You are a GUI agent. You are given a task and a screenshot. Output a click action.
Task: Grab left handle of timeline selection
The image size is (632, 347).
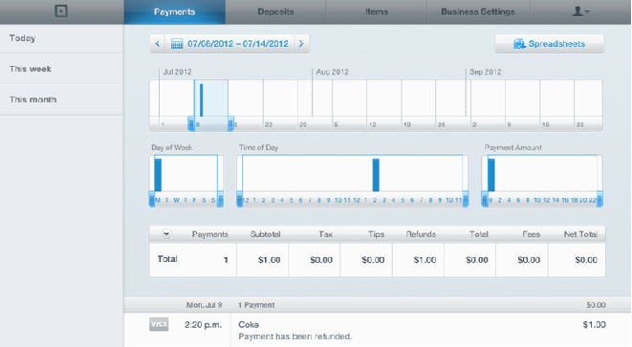(x=191, y=124)
